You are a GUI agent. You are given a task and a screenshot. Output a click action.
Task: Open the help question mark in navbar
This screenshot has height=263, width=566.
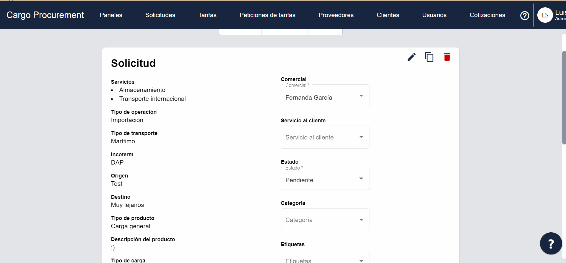point(524,15)
